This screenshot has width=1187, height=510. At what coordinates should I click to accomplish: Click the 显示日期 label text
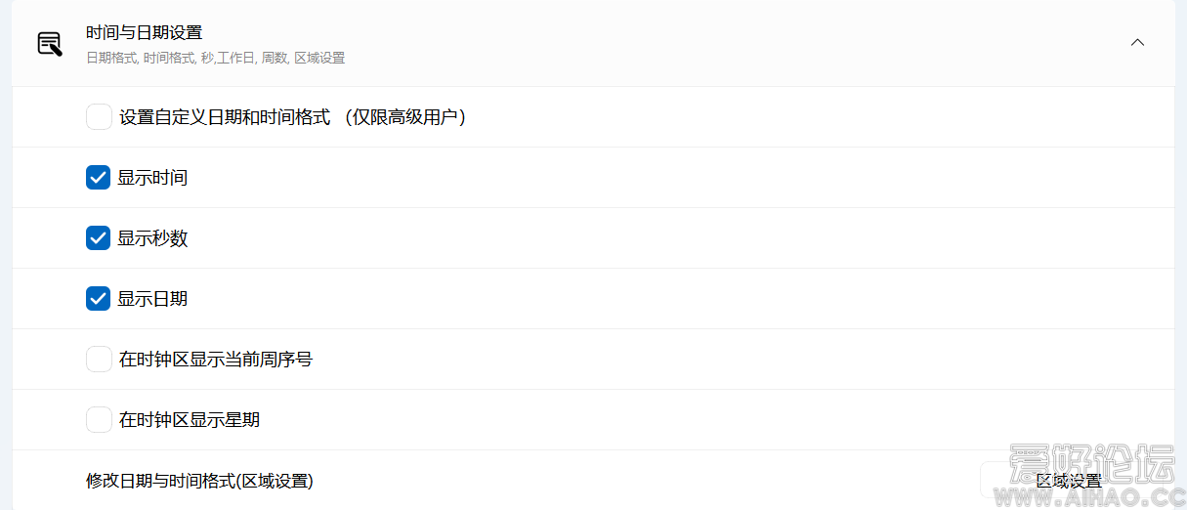[152, 299]
